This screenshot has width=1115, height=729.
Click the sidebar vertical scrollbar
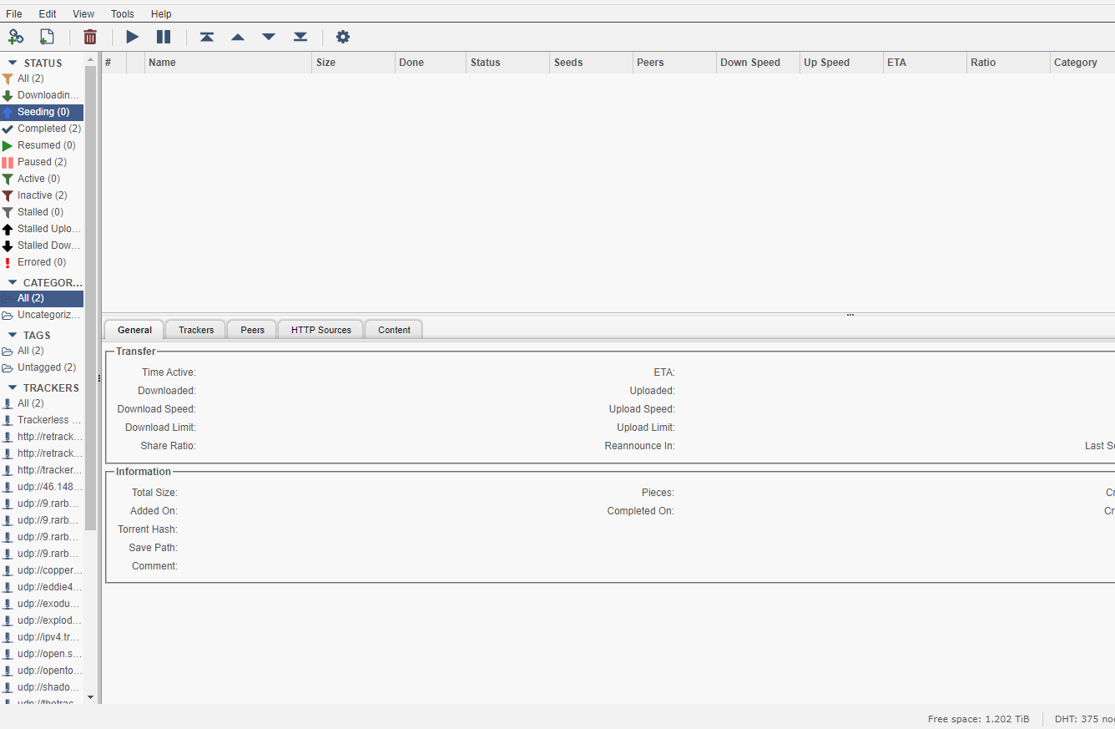90,292
